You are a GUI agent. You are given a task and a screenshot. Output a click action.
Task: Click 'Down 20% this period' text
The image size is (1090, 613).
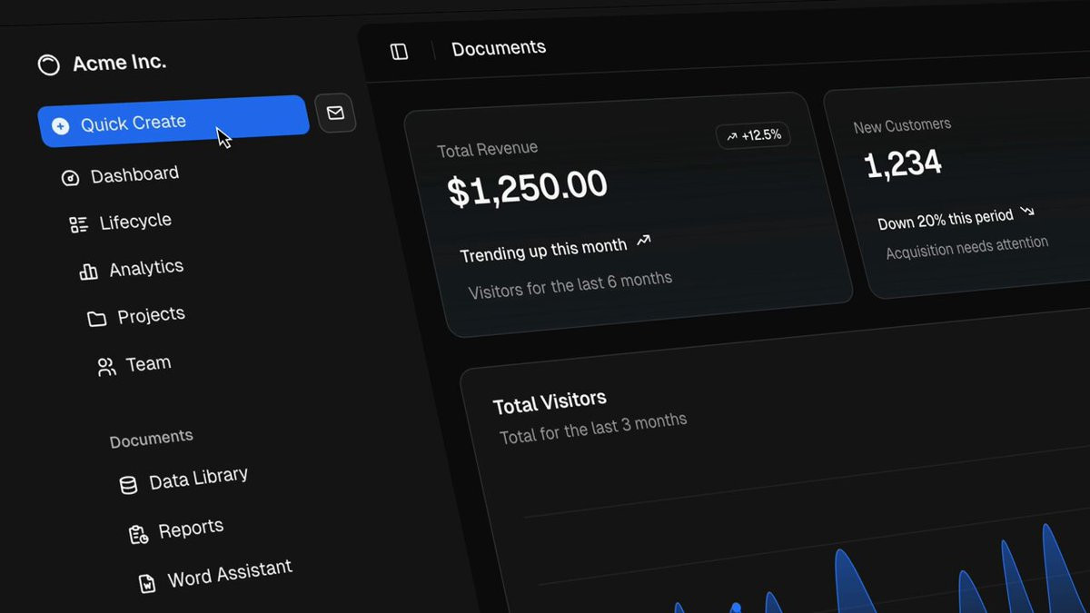click(x=945, y=220)
